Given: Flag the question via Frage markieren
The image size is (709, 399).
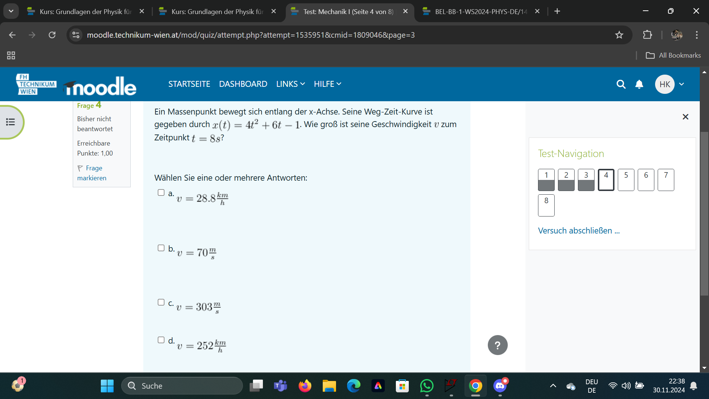Looking at the screenshot, I should click(92, 173).
